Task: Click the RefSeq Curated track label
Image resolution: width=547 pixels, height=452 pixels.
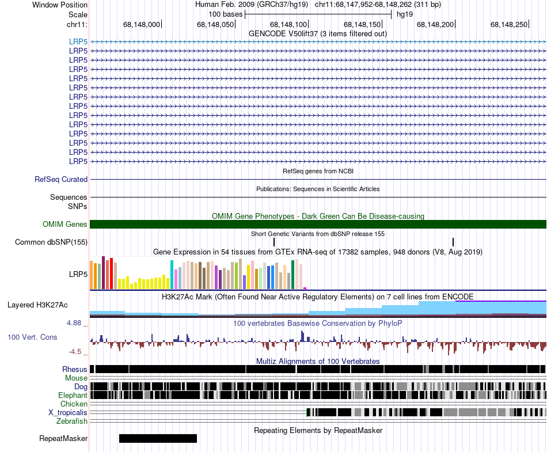Action: tap(61, 179)
